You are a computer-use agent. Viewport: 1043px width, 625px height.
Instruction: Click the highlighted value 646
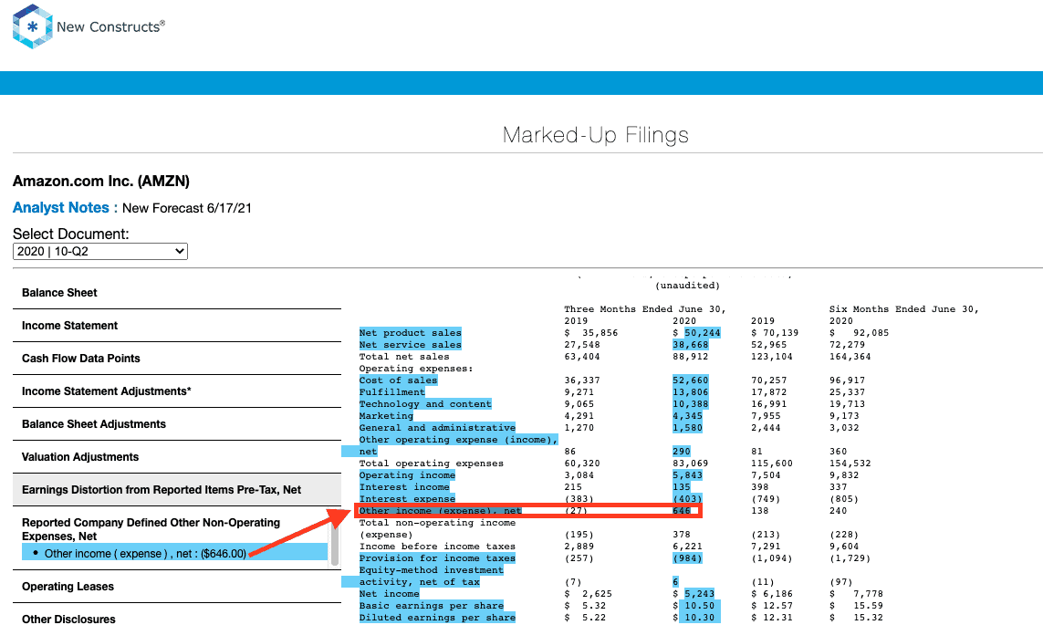(682, 511)
